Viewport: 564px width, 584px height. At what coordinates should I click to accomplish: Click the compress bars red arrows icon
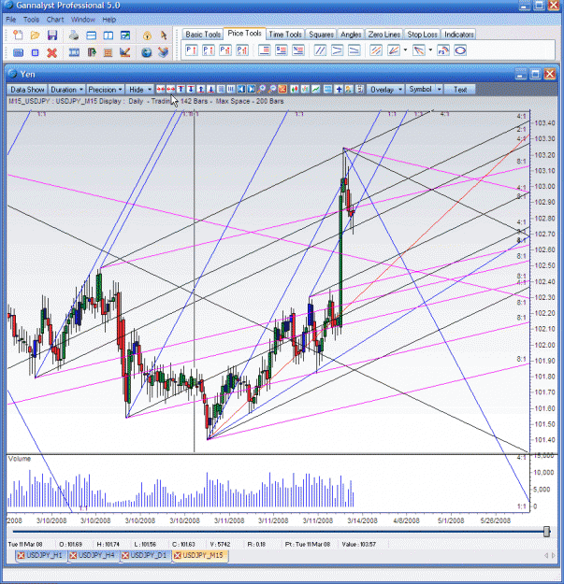[x=161, y=89]
